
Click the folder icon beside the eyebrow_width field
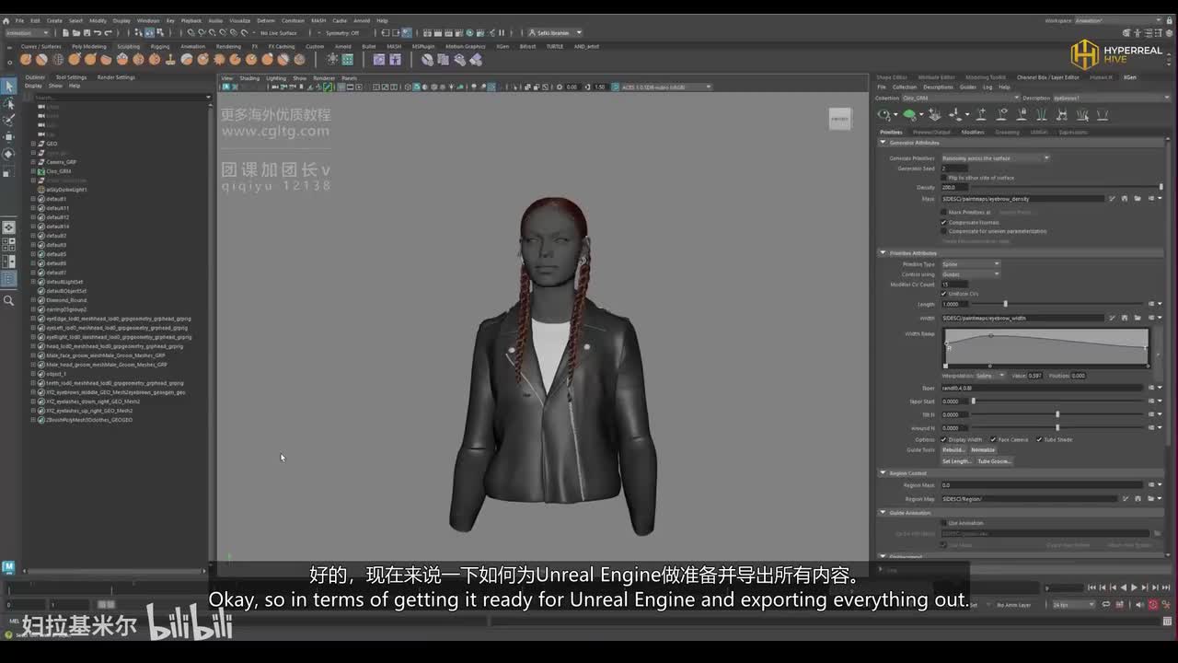click(x=1138, y=318)
